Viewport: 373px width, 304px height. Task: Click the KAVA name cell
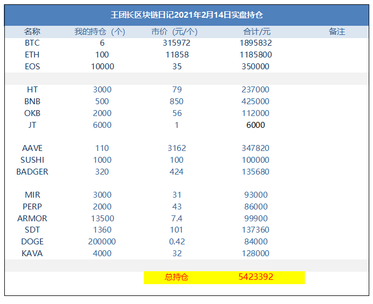32,254
